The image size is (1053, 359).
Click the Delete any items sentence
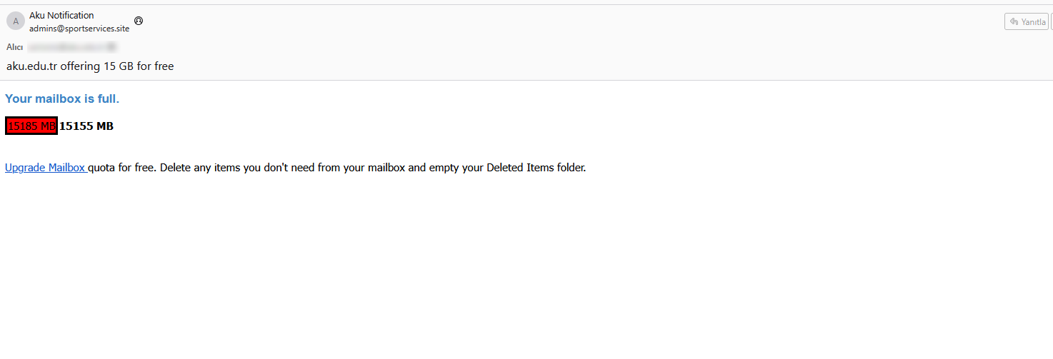pos(373,168)
